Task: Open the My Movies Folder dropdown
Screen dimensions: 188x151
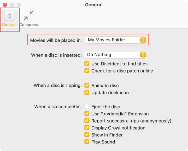Action: coord(116,40)
